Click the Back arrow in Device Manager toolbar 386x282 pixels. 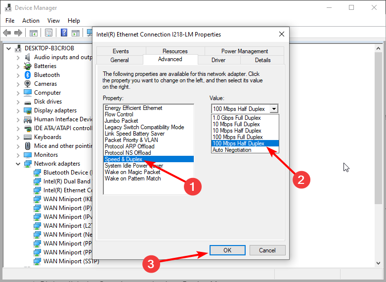pos(7,33)
